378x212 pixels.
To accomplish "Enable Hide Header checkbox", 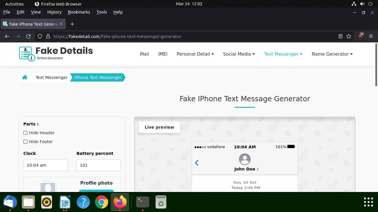I will click(x=25, y=133).
